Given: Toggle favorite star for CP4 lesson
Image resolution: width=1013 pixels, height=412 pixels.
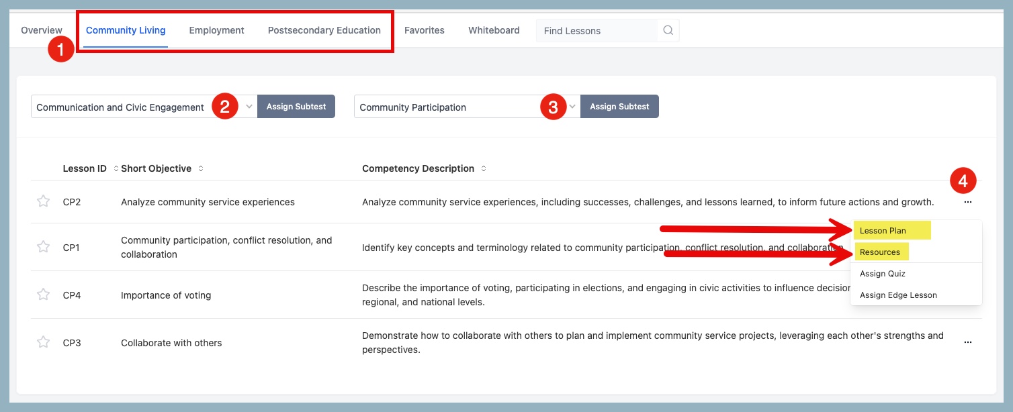Looking at the screenshot, I should point(43,295).
